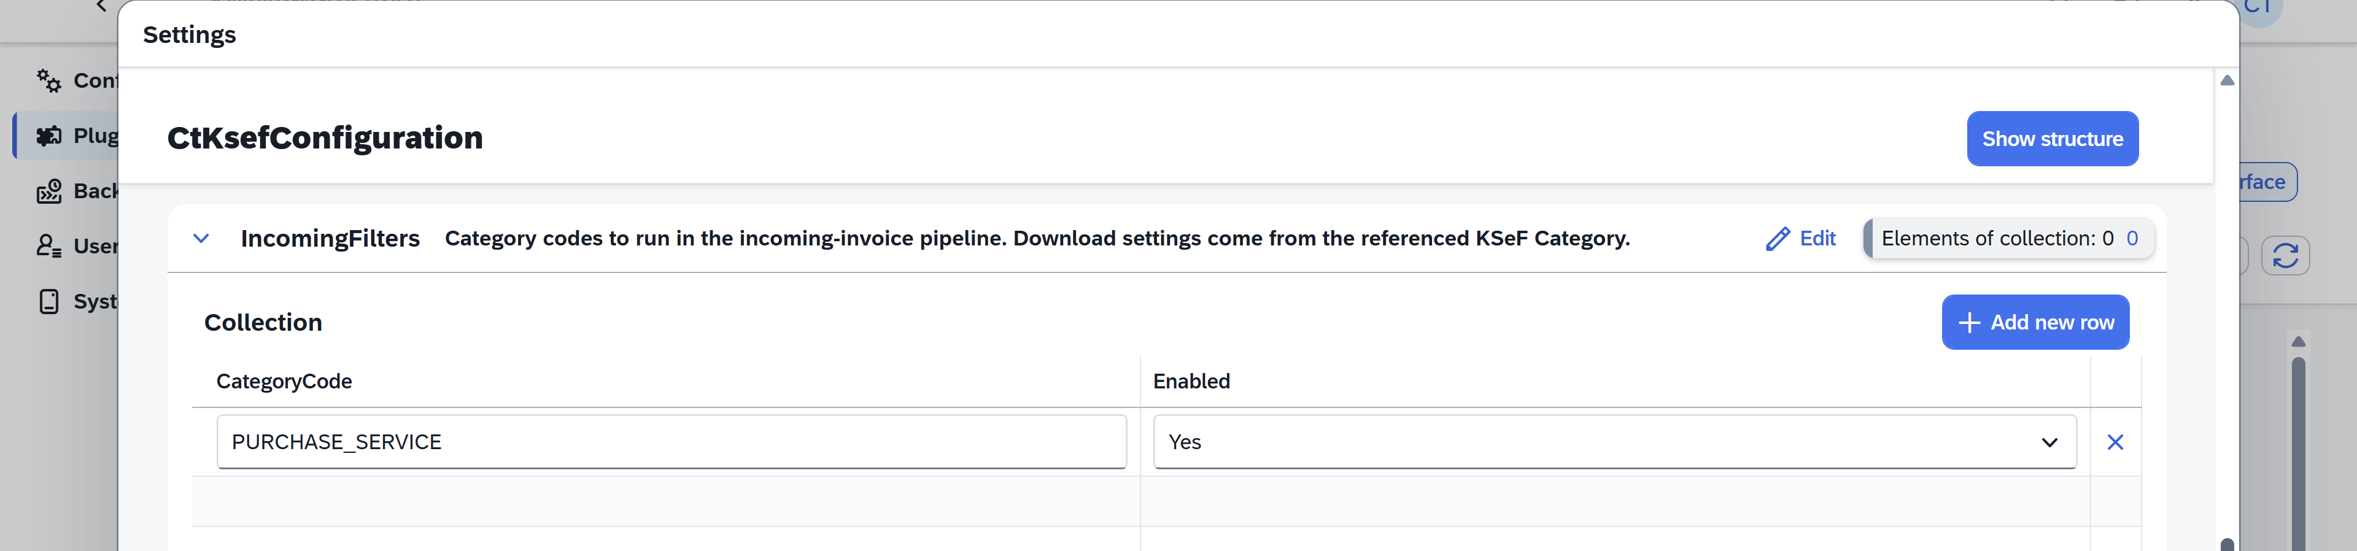Open the Backup sidebar icon

48,191
